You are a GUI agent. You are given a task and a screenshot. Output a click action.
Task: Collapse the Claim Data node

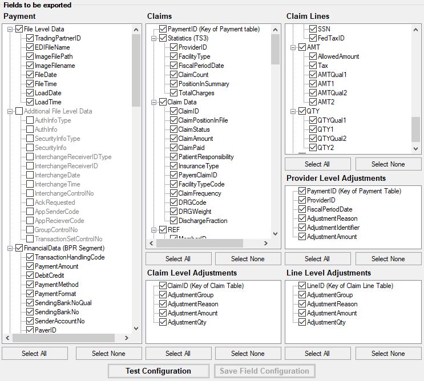[x=154, y=103]
